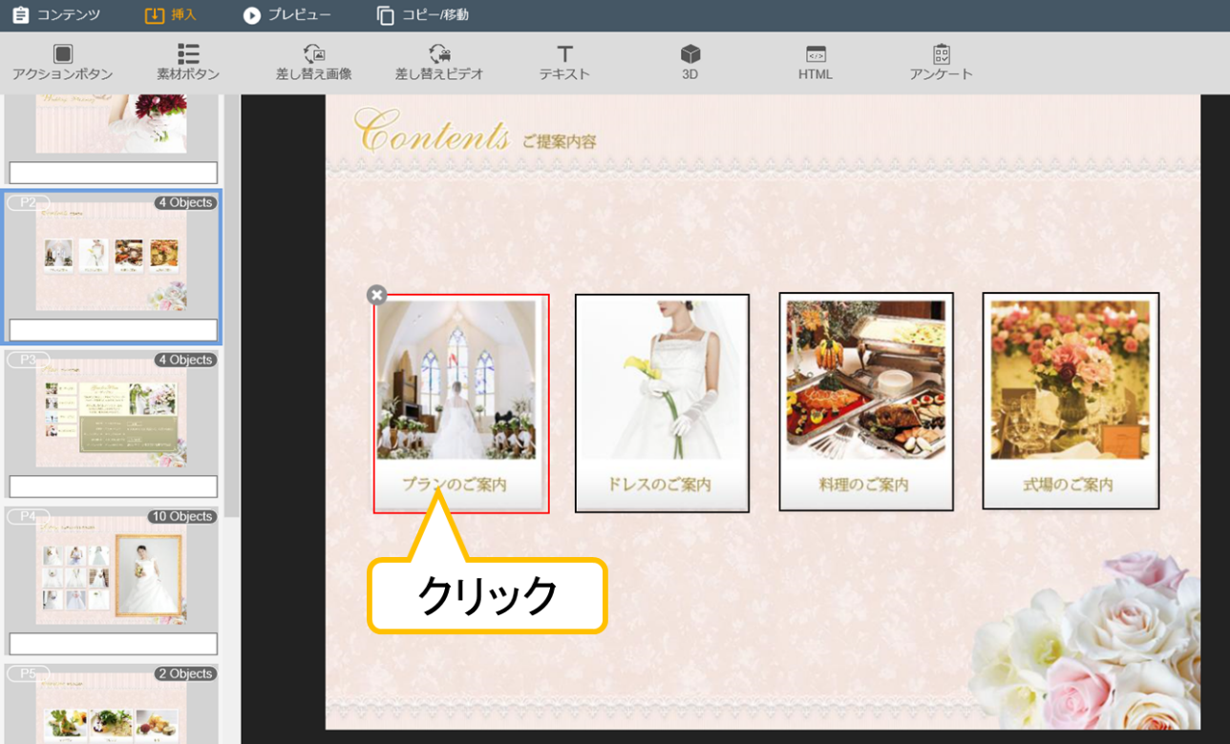Select the 挿入 tab

pos(171,15)
